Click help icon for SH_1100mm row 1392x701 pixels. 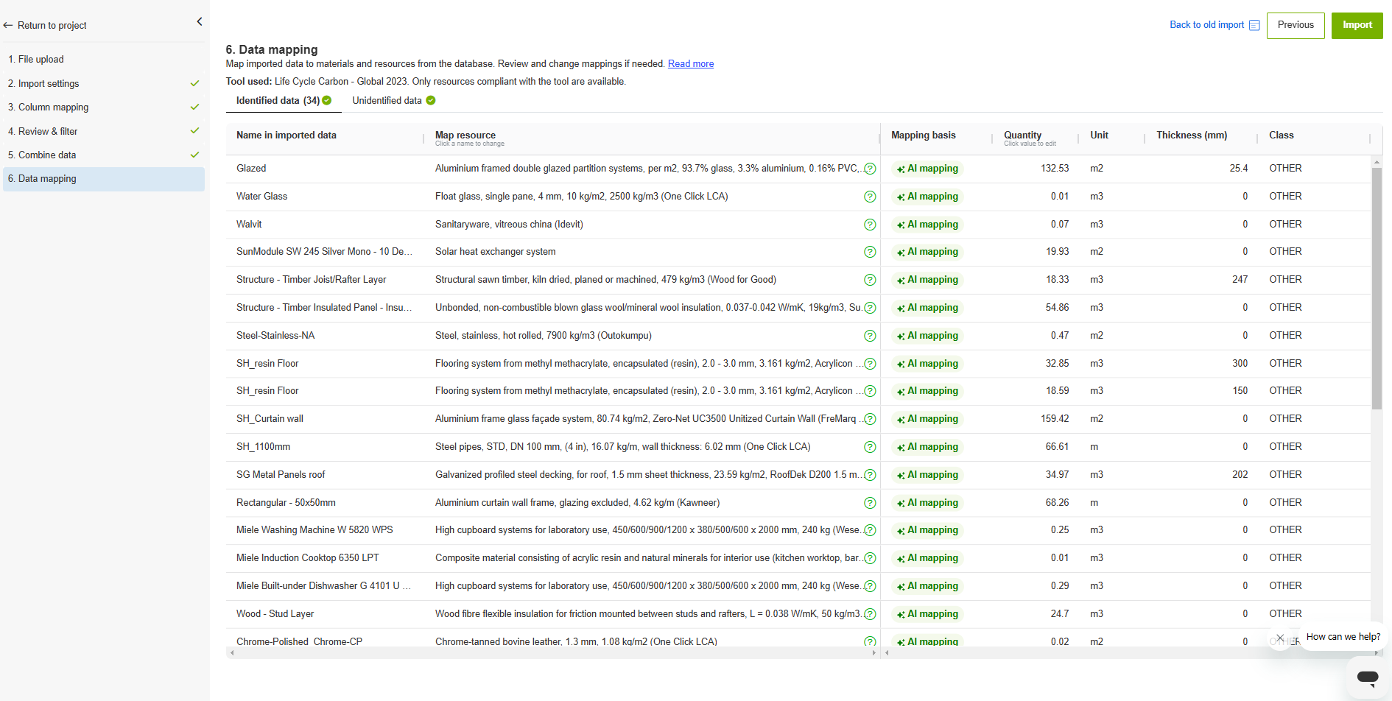click(870, 447)
